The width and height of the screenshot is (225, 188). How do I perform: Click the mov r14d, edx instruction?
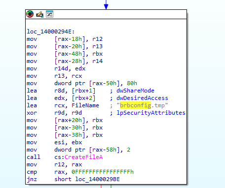[x=56, y=68]
